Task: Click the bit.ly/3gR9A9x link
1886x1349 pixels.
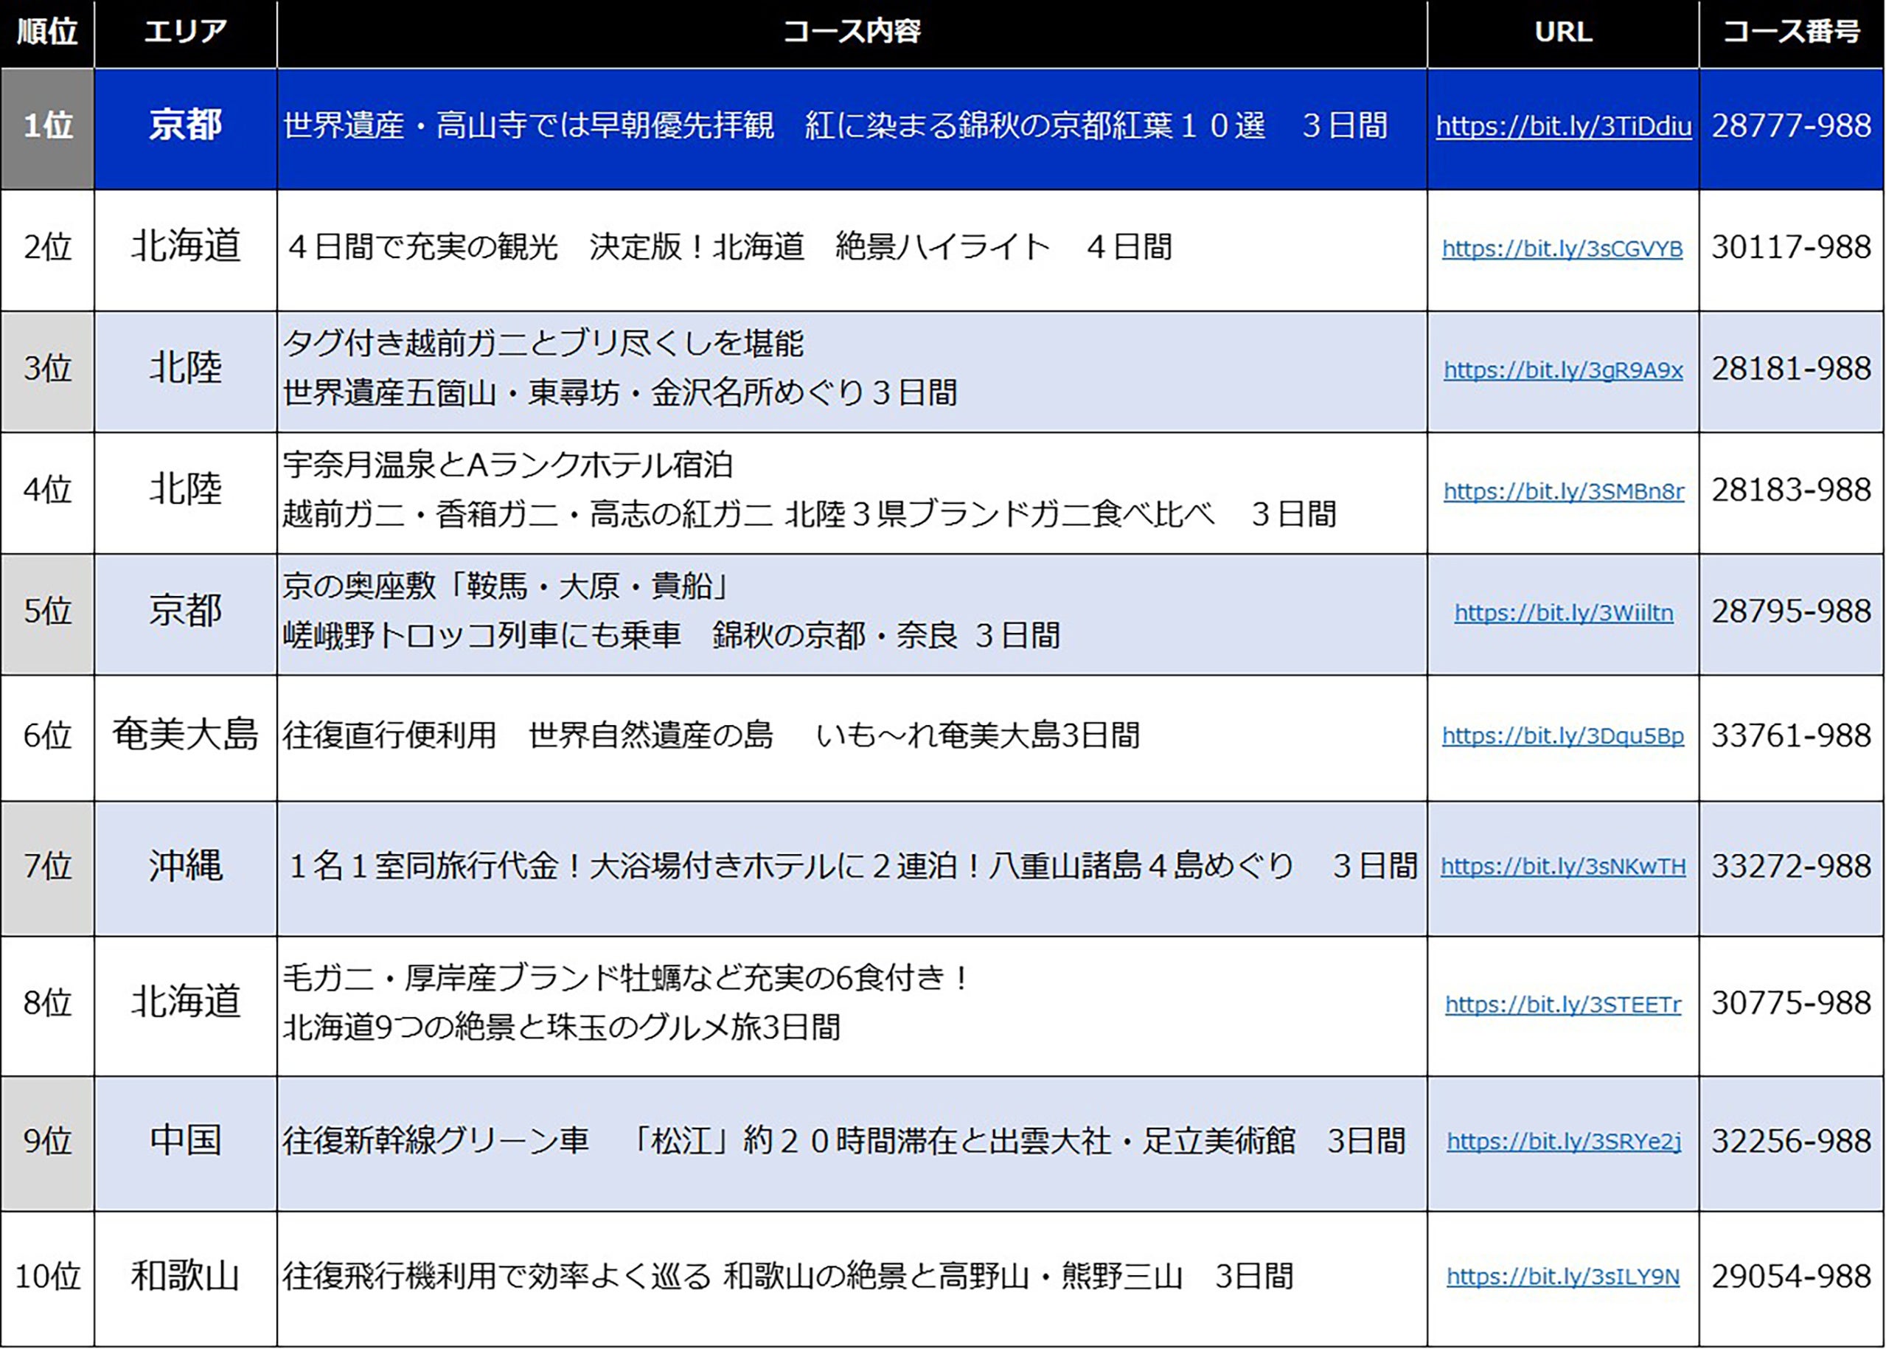Action: click(1563, 370)
